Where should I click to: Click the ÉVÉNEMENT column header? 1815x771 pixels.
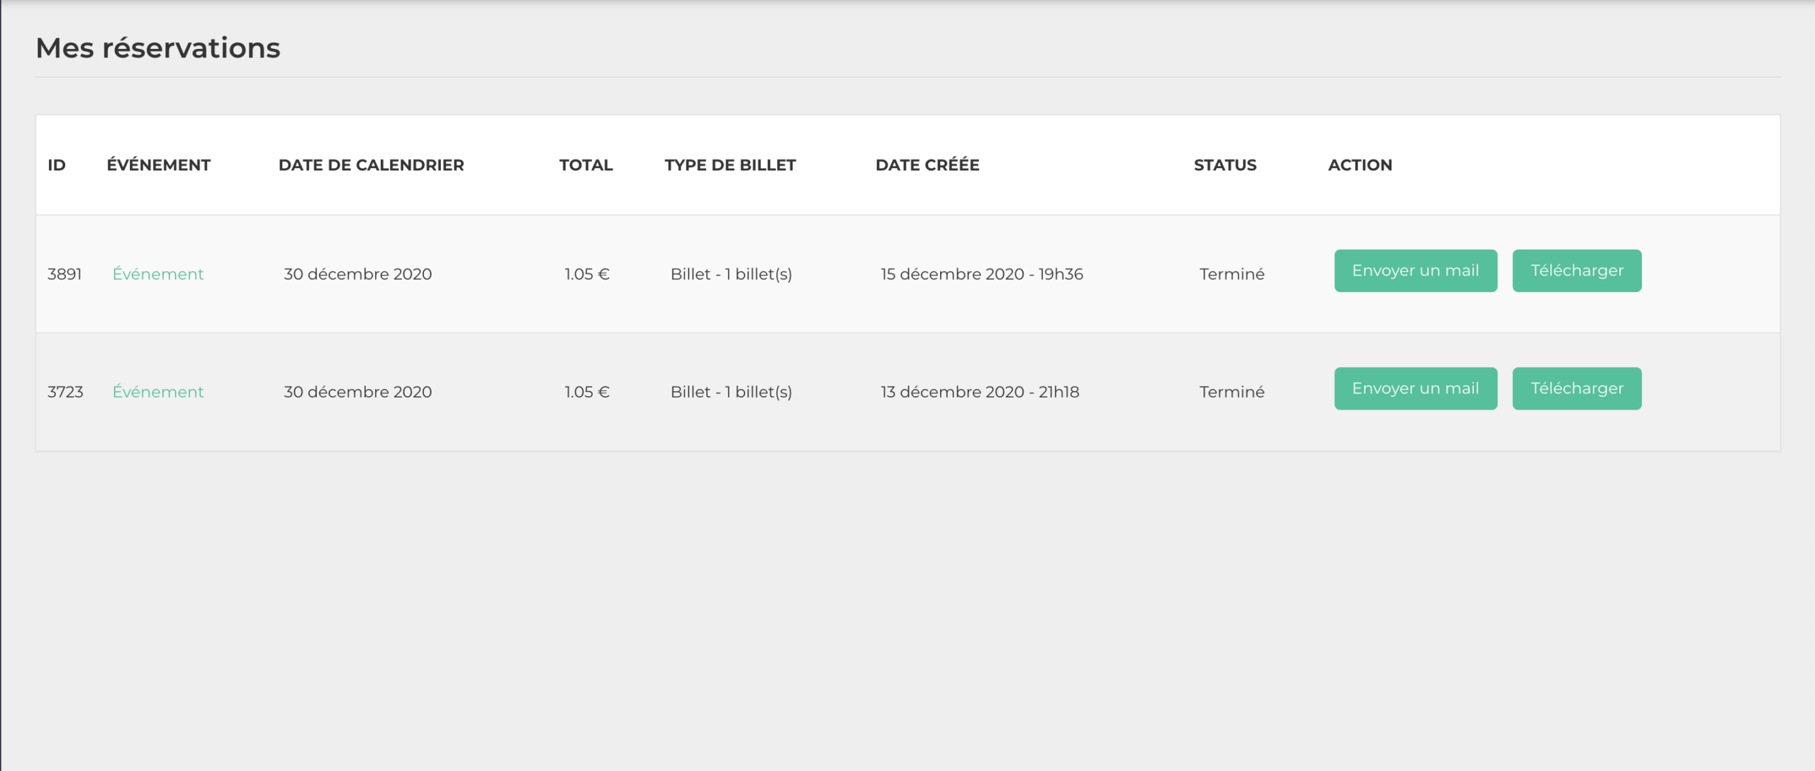point(159,165)
